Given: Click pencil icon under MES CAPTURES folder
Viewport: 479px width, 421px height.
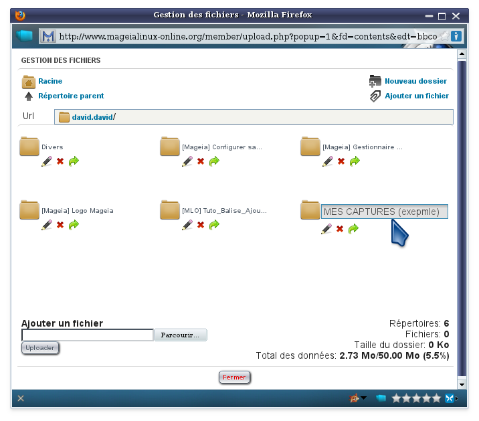Looking at the screenshot, I should (x=326, y=229).
